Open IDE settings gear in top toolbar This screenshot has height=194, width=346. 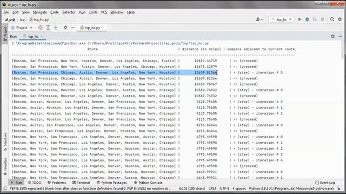tap(340, 19)
